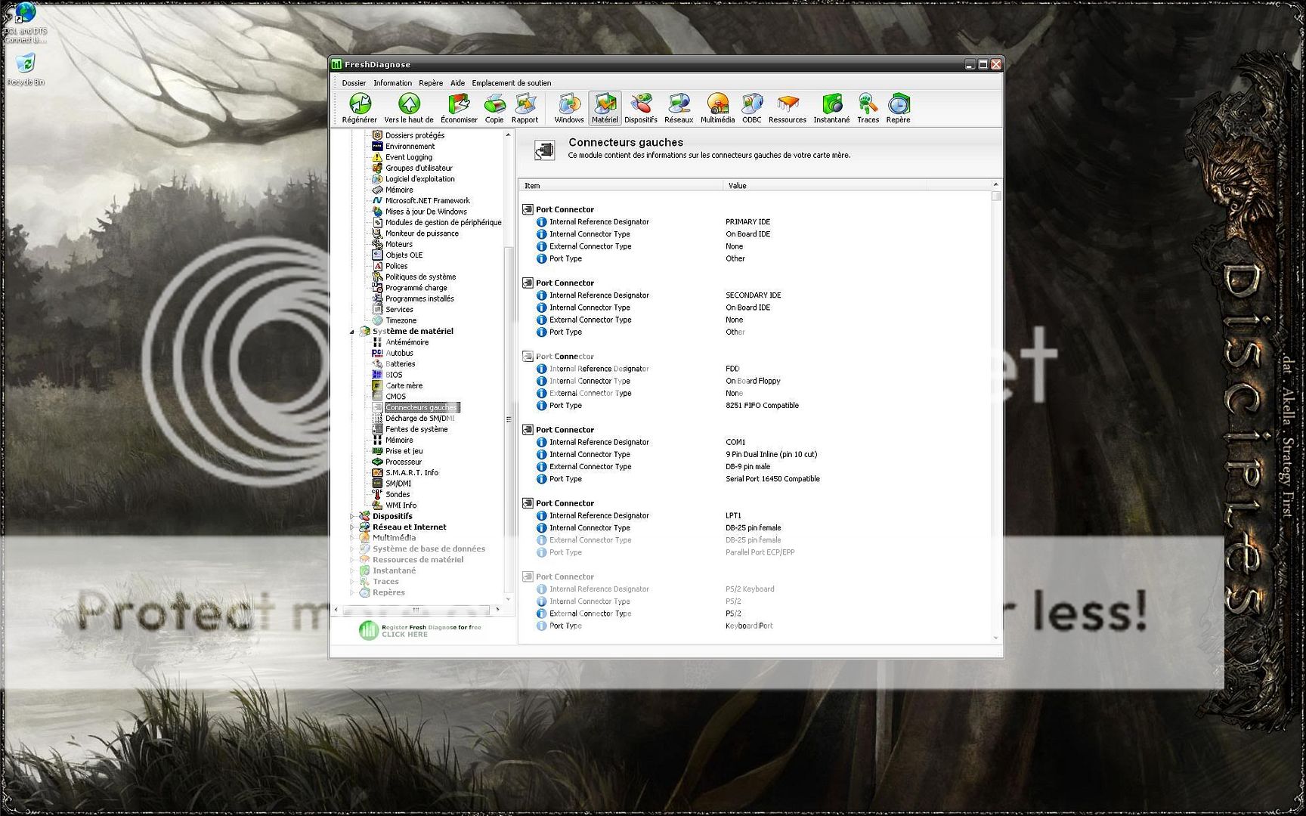The height and width of the screenshot is (816, 1306).
Task: Click the Instantané snapshot icon
Action: (831, 107)
